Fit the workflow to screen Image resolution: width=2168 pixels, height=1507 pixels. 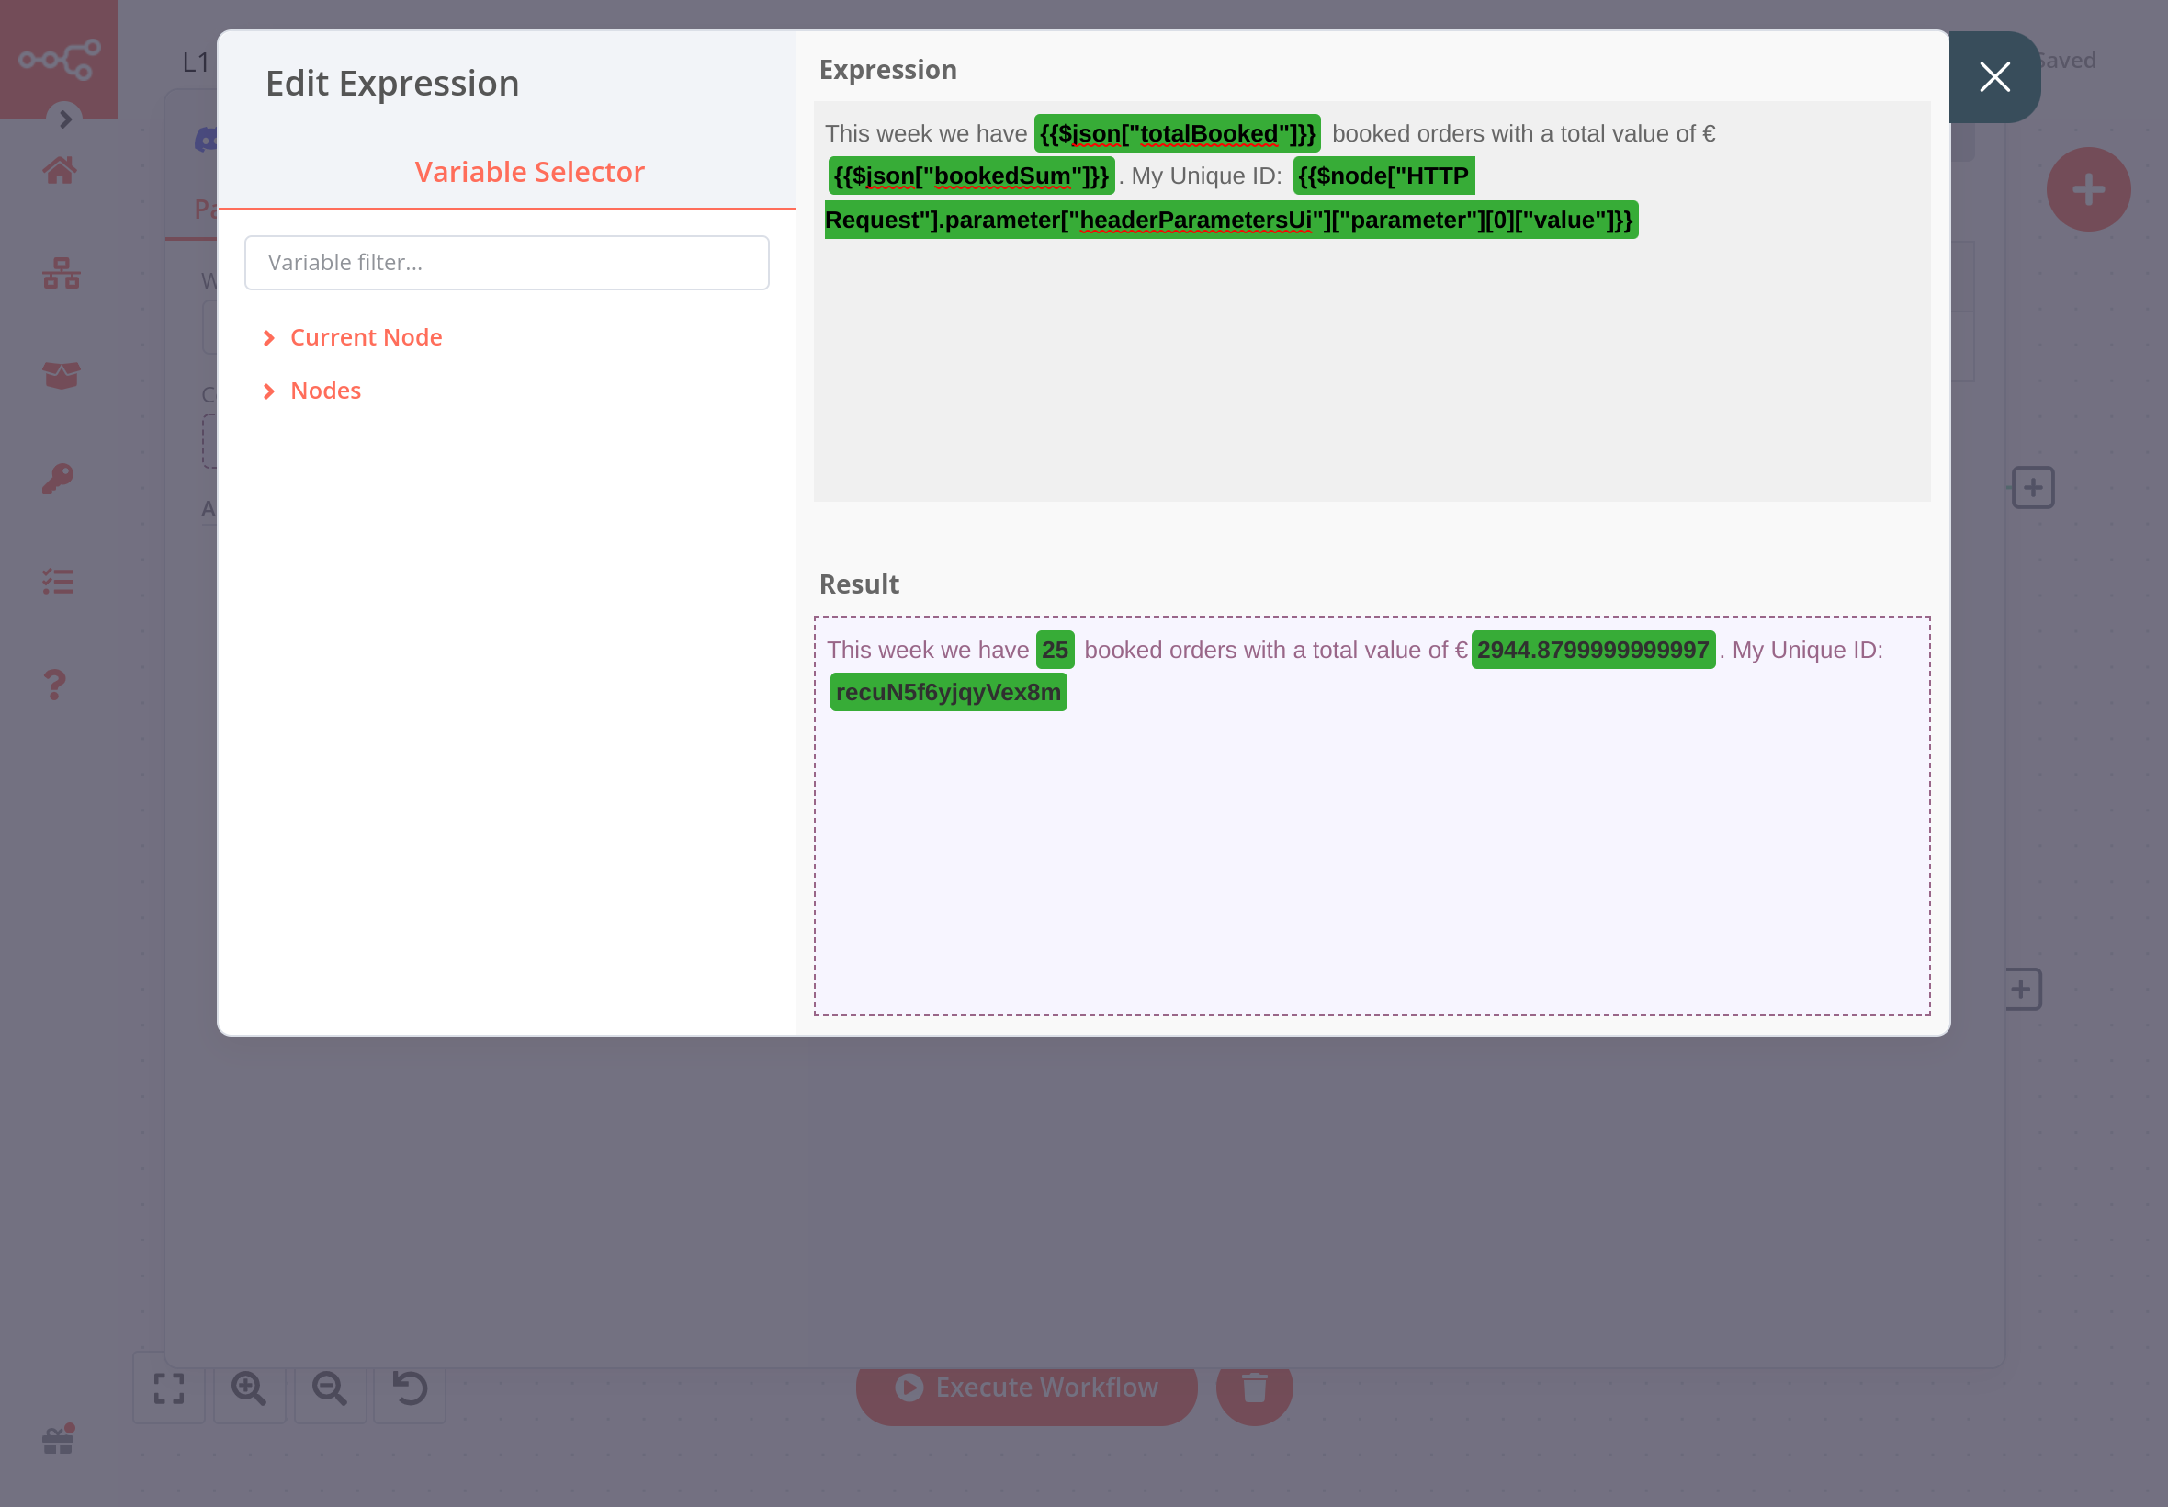tap(168, 1388)
